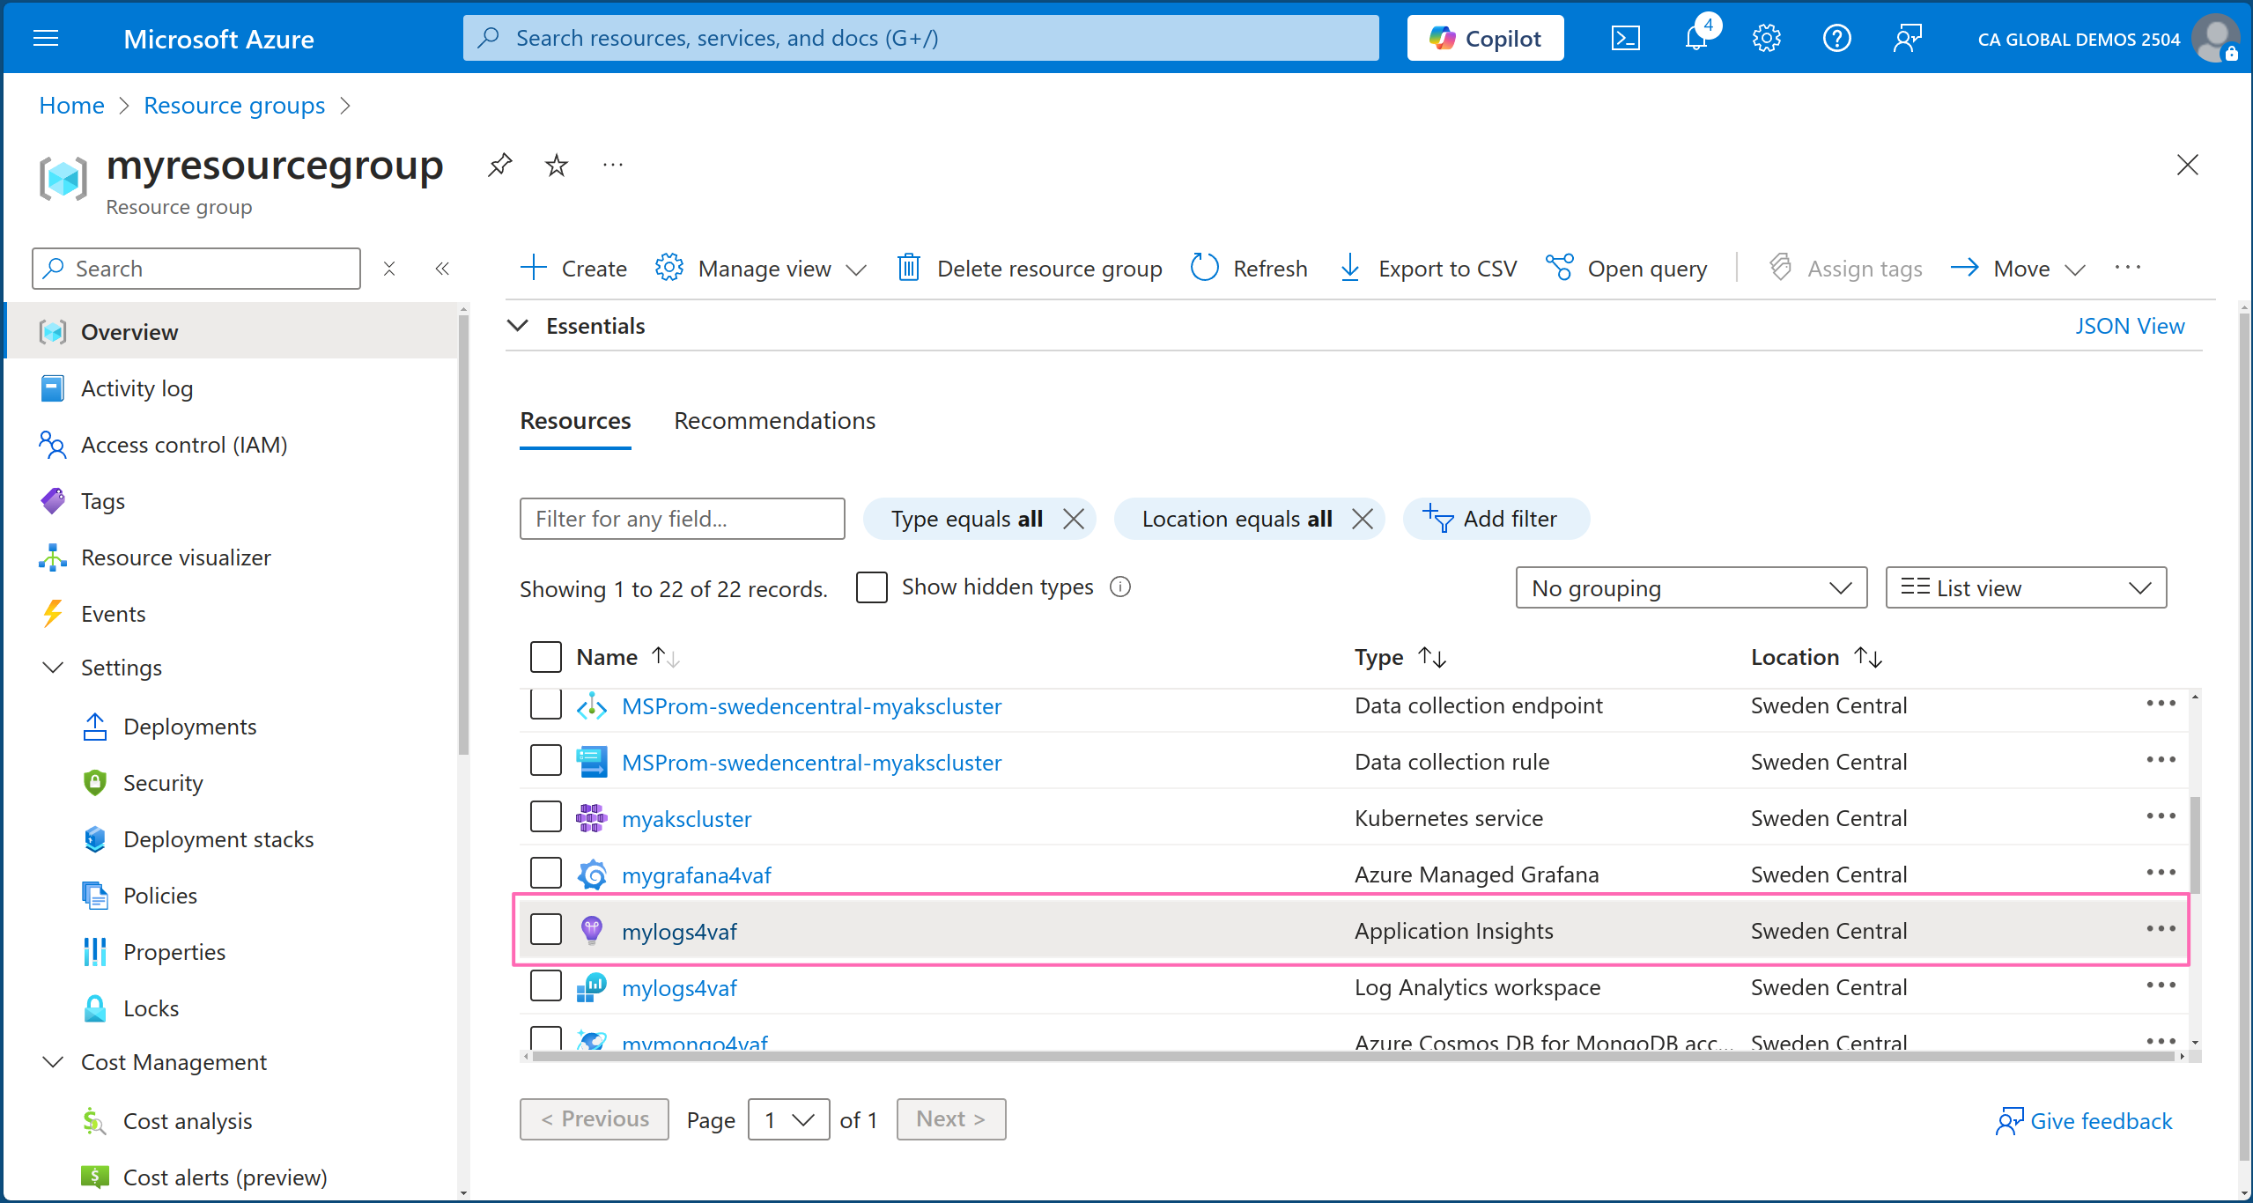
Task: Open JSON View link
Action: click(x=2130, y=326)
